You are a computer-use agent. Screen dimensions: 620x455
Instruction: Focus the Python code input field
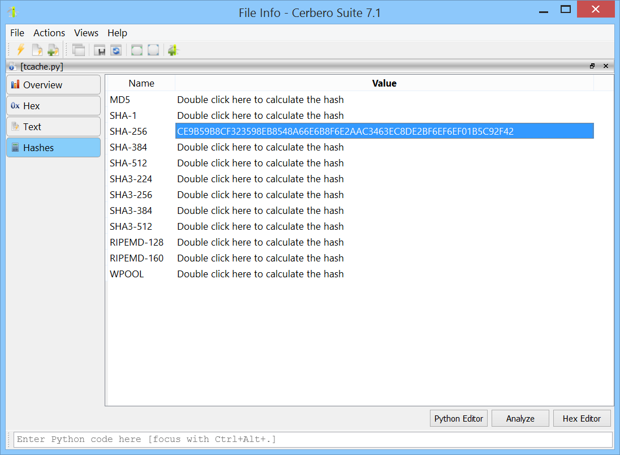coord(313,440)
